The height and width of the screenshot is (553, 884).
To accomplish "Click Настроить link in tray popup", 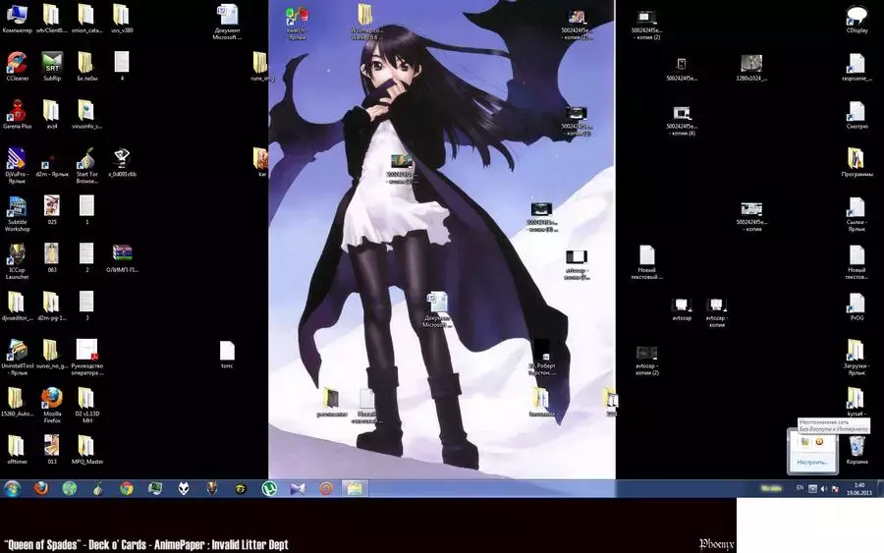I will pyautogui.click(x=812, y=463).
